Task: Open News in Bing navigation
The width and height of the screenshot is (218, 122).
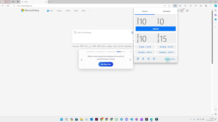Action: tap(84, 11)
